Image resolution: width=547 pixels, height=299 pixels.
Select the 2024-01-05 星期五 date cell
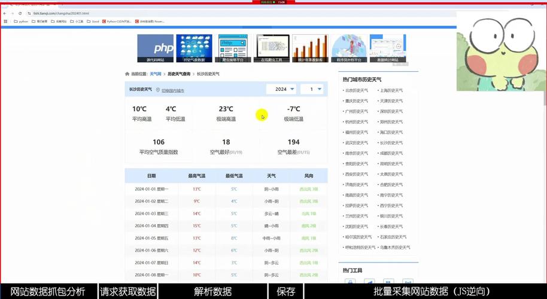pyautogui.click(x=151, y=239)
